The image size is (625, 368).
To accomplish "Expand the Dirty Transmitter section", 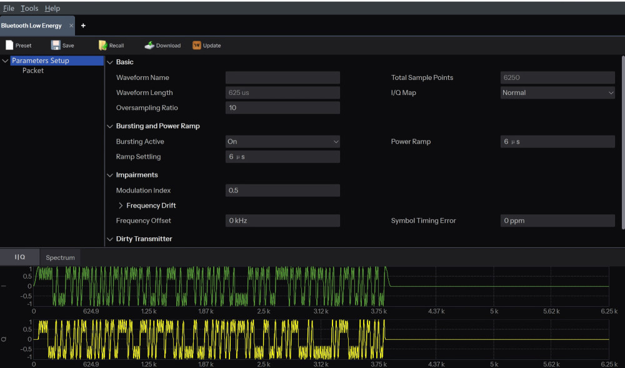I will point(110,239).
